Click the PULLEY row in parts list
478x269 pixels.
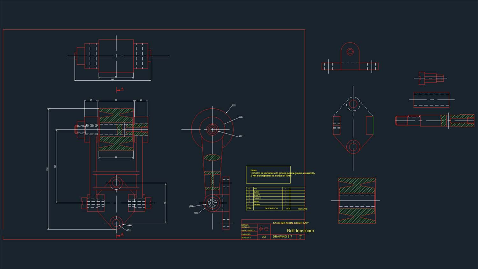(x=257, y=198)
